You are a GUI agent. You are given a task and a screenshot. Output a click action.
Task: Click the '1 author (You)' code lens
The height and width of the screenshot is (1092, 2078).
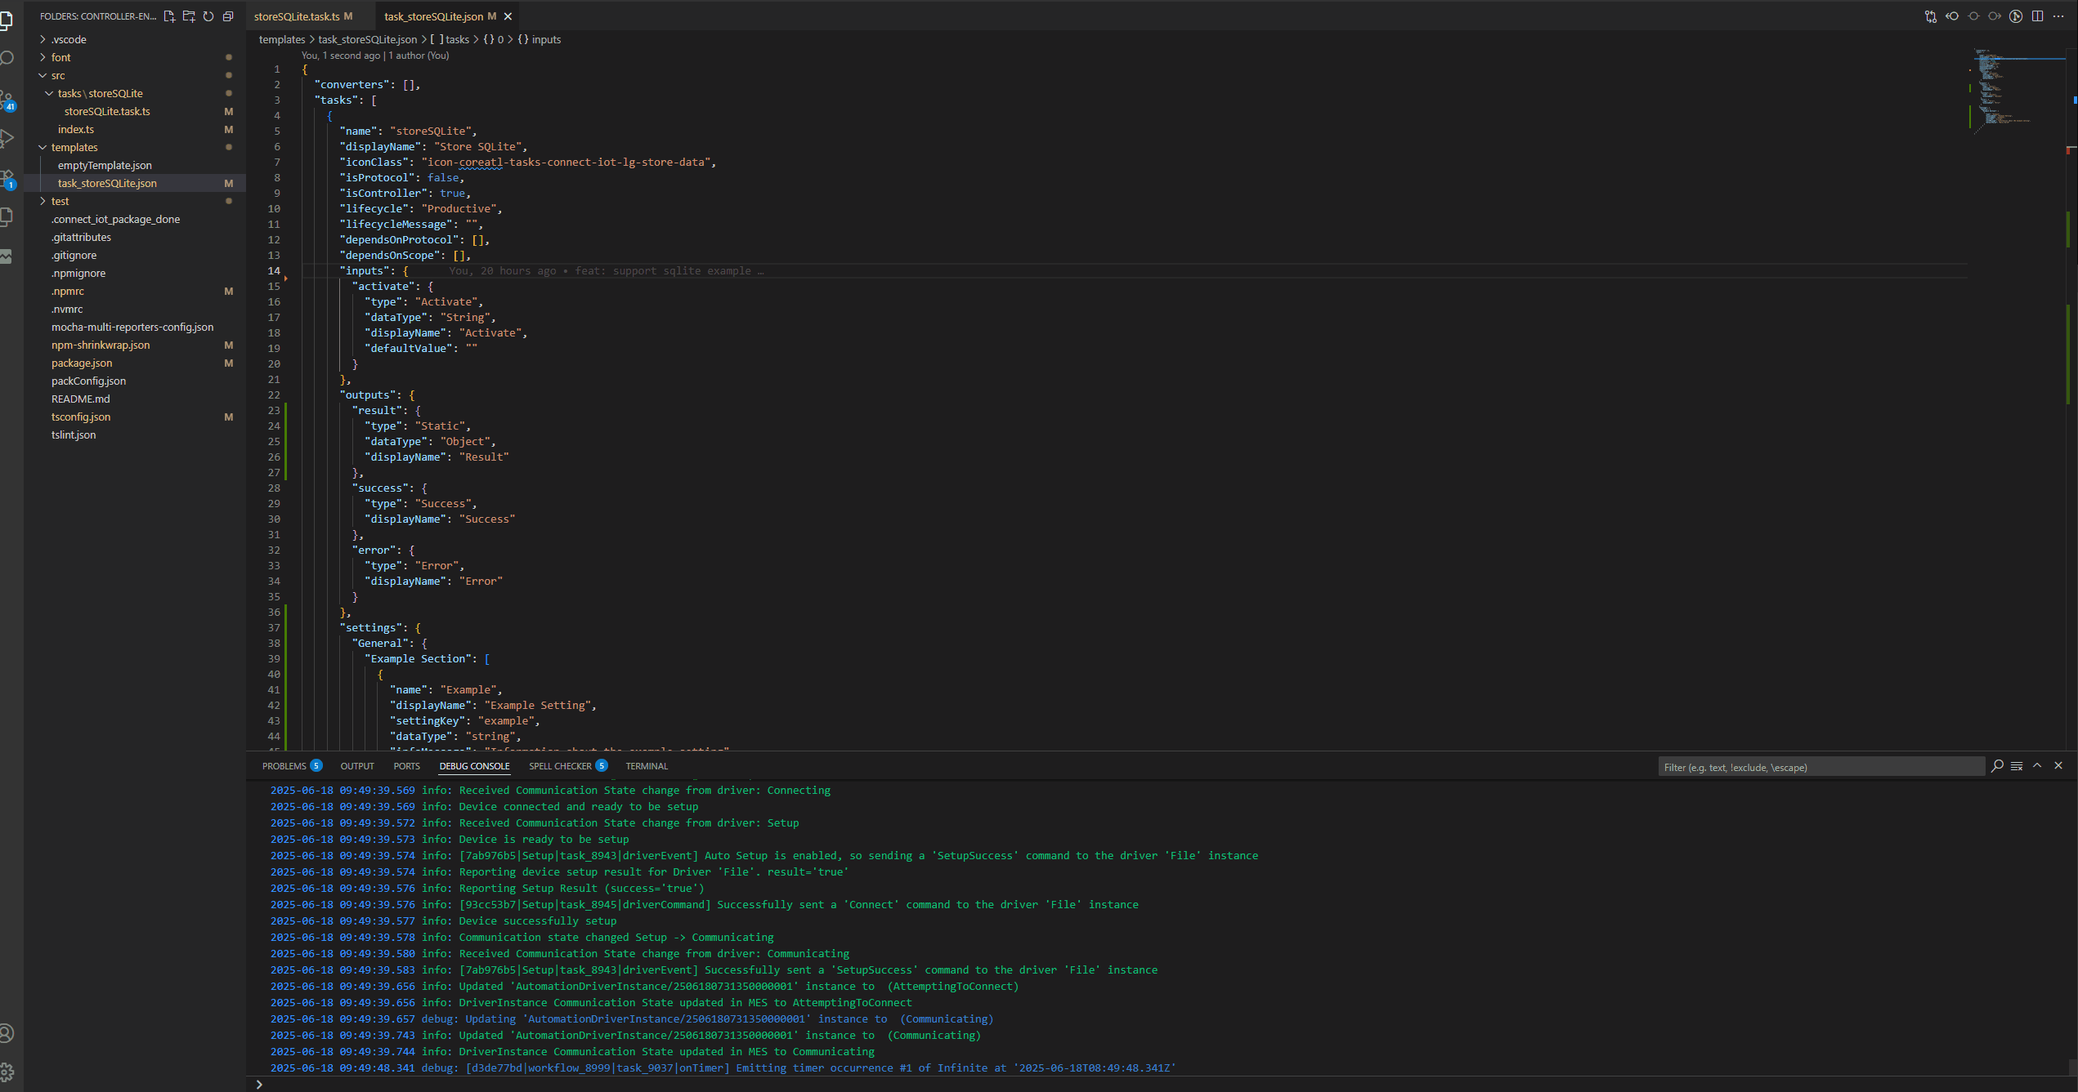point(419,56)
